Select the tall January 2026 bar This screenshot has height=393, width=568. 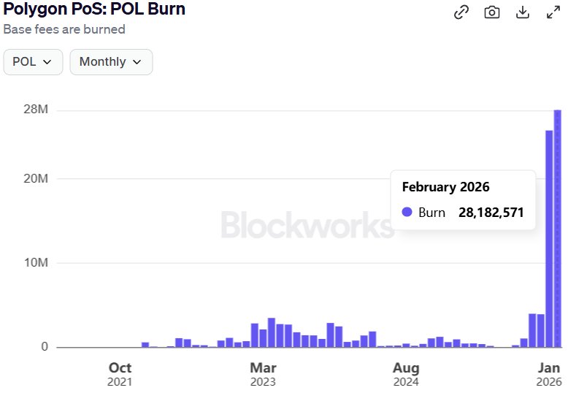[549, 239]
